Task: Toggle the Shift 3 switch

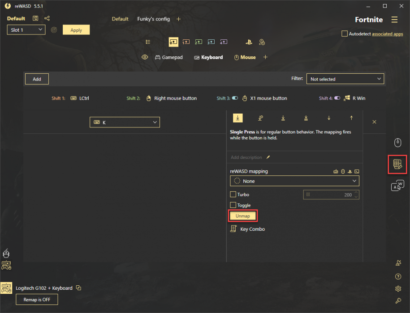Action: (x=235, y=98)
